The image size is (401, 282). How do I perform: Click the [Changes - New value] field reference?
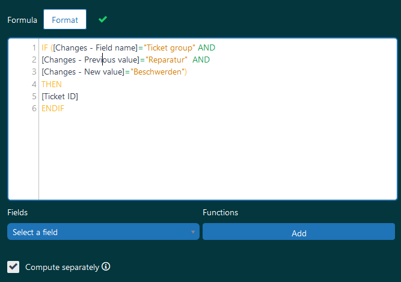tap(82, 72)
